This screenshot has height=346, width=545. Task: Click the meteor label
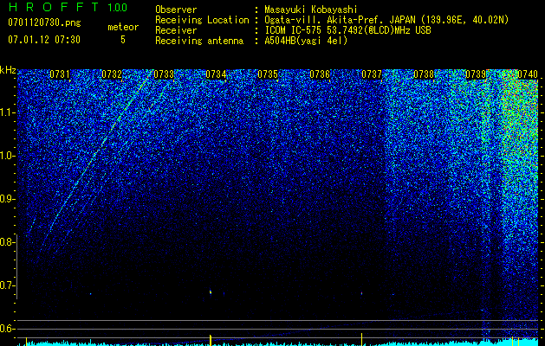coord(123,27)
